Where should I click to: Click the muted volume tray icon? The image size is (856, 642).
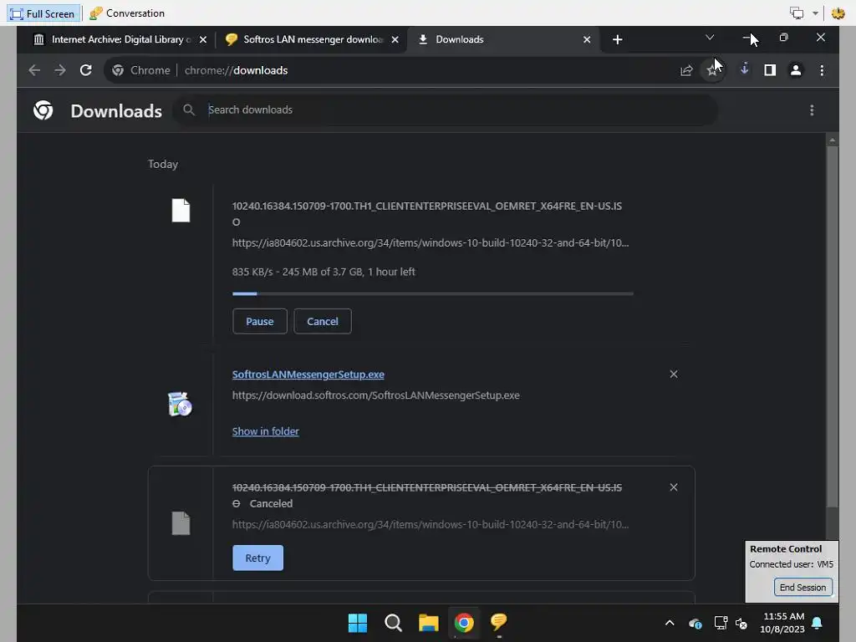(x=741, y=623)
